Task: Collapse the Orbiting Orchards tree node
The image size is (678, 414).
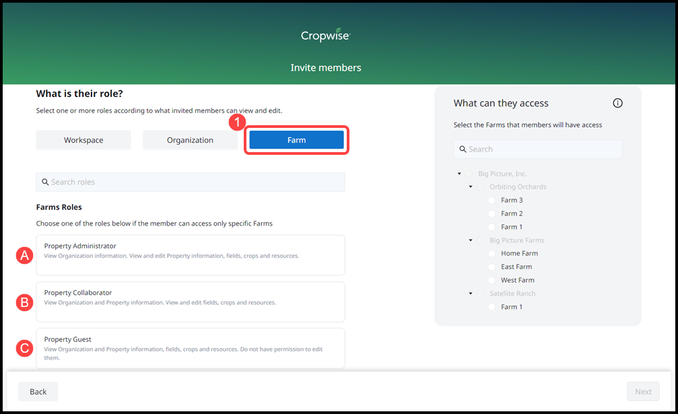Action: pos(471,187)
